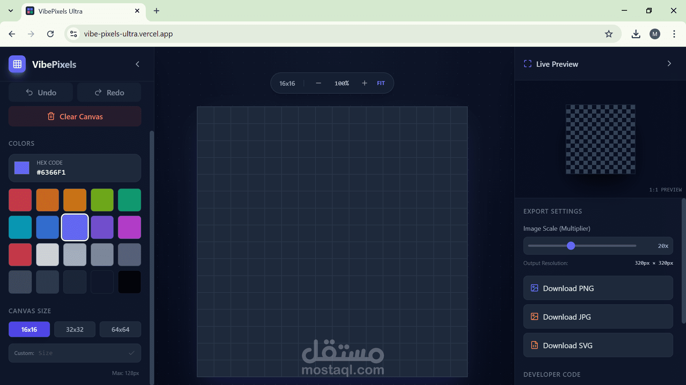This screenshot has height=385, width=686.
Task: Click the Download SVG file icon
Action: pyautogui.click(x=535, y=345)
